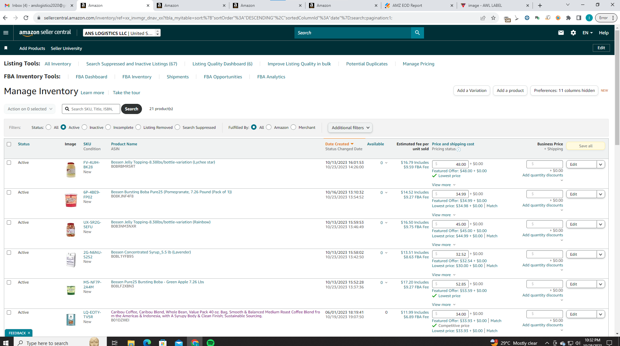Expand the Additional filters dropdown
620x346 pixels.
(350, 128)
